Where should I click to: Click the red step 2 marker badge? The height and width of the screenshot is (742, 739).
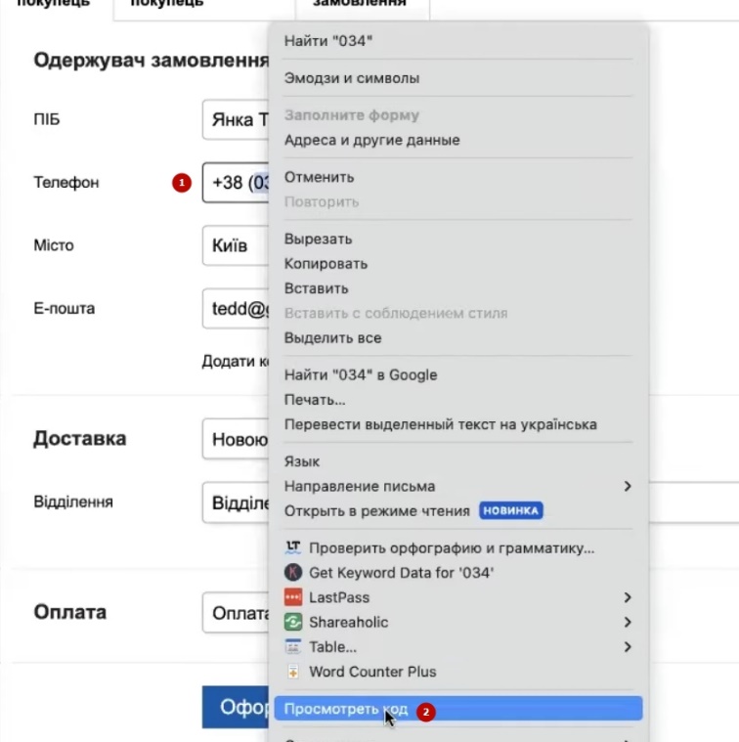tap(424, 712)
